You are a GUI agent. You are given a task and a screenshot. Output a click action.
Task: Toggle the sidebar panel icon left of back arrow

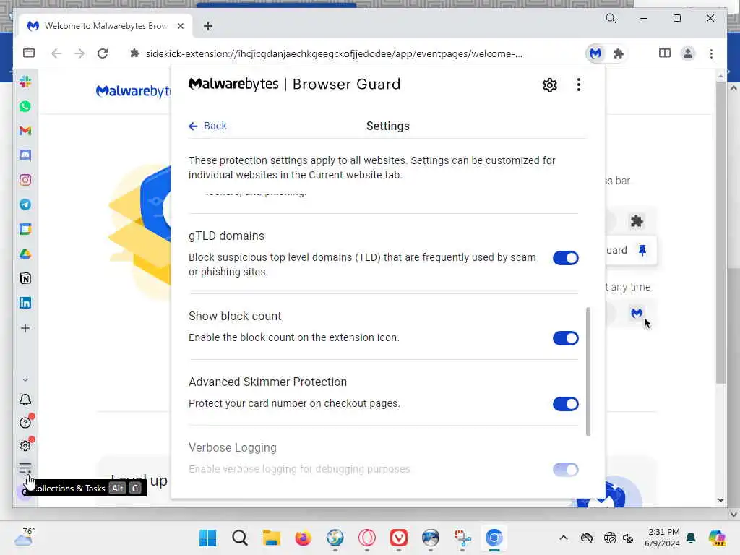29,53
